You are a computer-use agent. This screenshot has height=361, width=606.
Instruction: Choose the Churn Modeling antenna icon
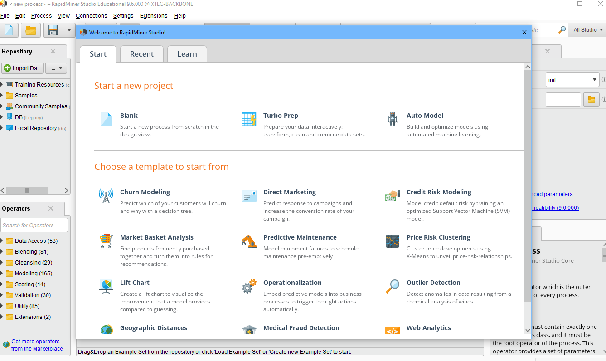pyautogui.click(x=106, y=196)
